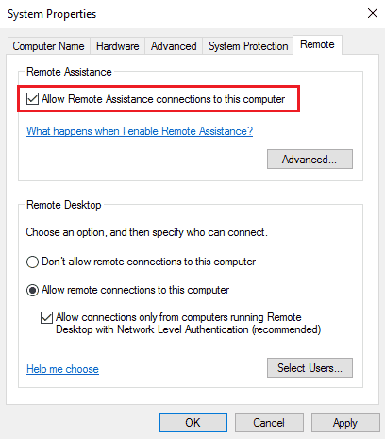Screen dimensions: 385x439
Task: Go to the Advanced tab
Action: click(x=174, y=46)
